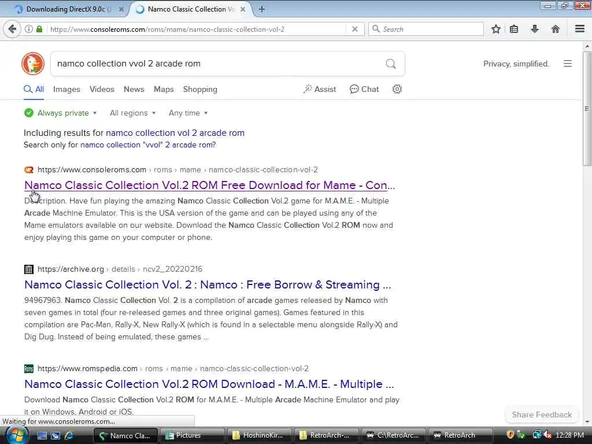This screenshot has height=444, width=592.
Task: Switch to Shopping results
Action: pos(200,90)
